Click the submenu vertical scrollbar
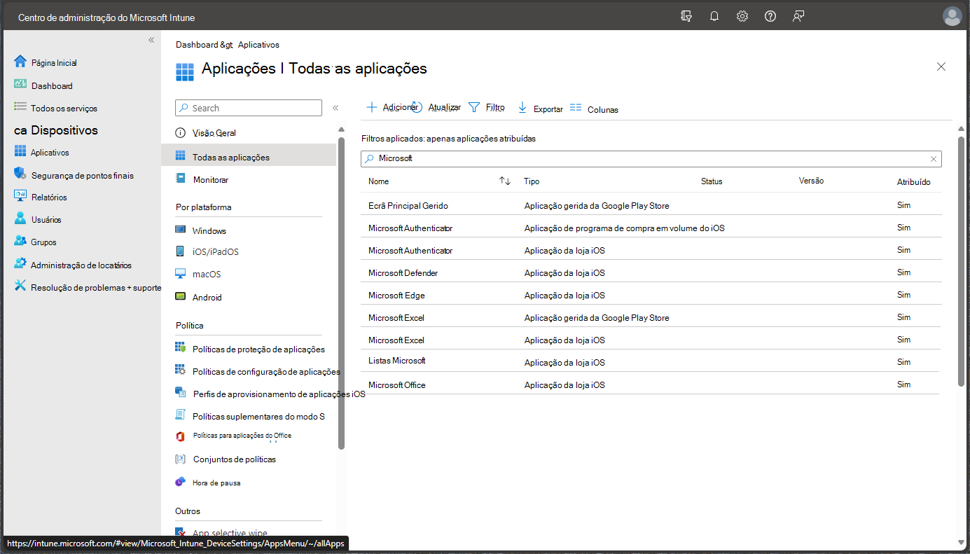Image resolution: width=970 pixels, height=554 pixels. click(x=342, y=293)
